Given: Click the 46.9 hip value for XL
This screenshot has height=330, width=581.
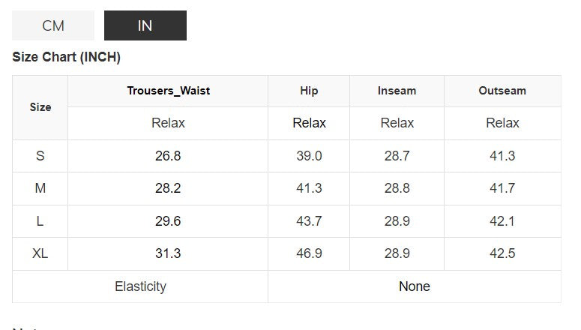Looking at the screenshot, I should tap(309, 253).
